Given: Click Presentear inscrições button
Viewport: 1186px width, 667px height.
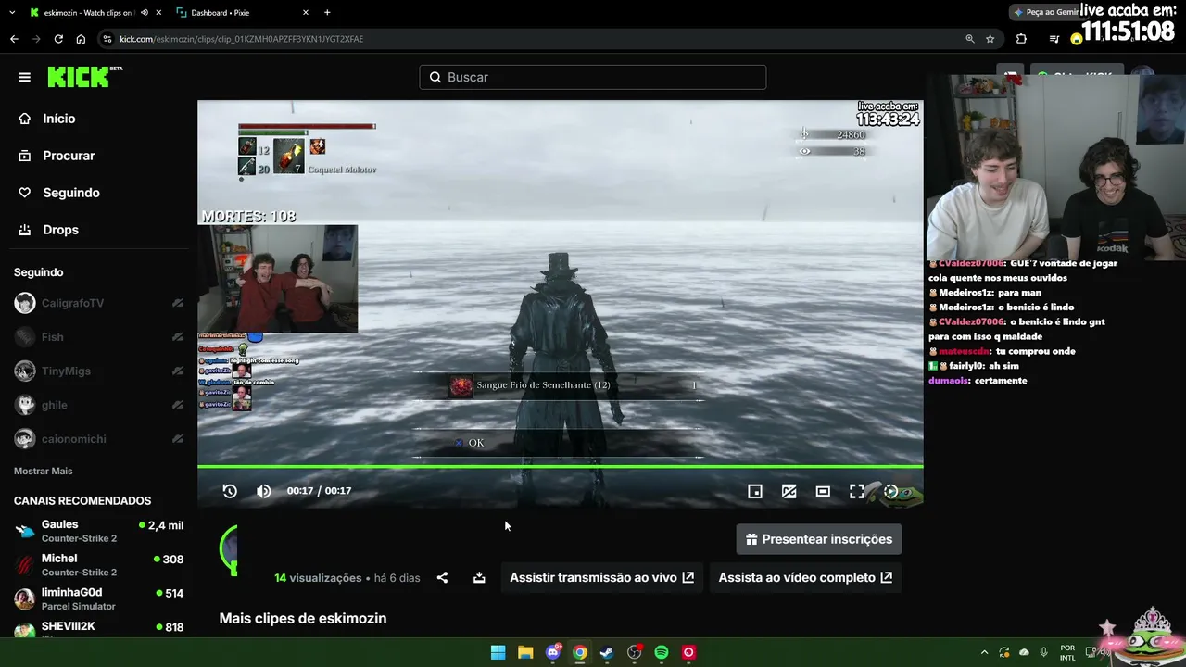Looking at the screenshot, I should tap(819, 539).
